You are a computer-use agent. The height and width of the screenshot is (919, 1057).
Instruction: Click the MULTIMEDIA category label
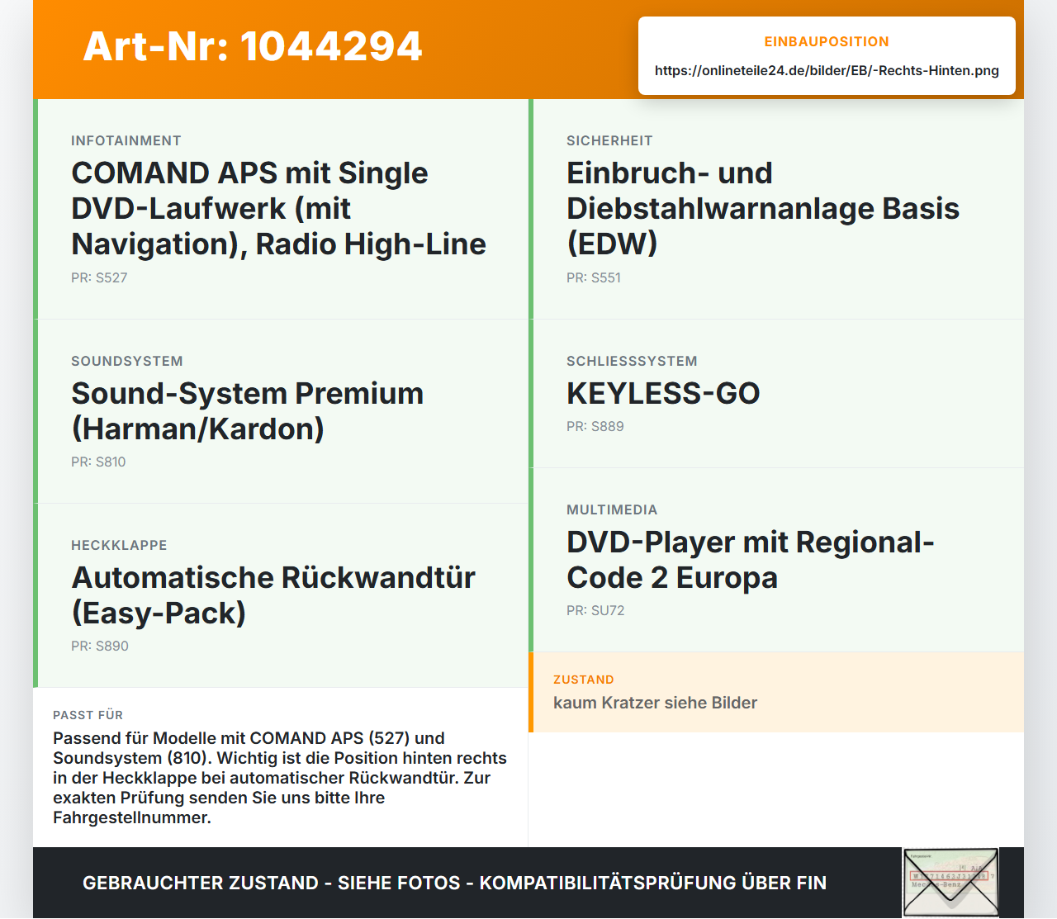tap(612, 509)
